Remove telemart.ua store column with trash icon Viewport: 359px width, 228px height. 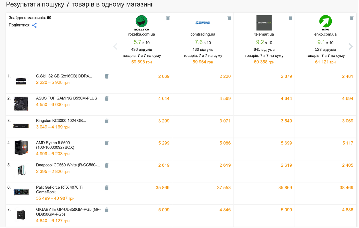[x=290, y=18]
